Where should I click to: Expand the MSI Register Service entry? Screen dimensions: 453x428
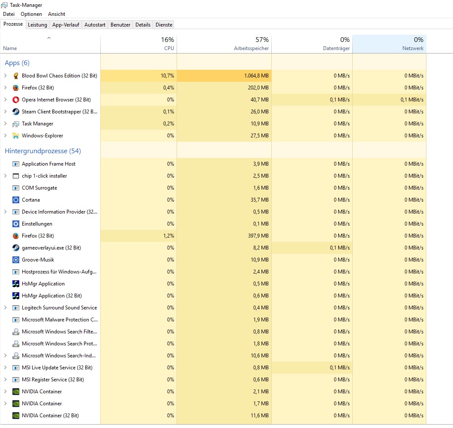pyautogui.click(x=5, y=380)
